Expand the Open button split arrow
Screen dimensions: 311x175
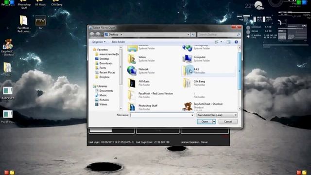[x=214, y=122]
